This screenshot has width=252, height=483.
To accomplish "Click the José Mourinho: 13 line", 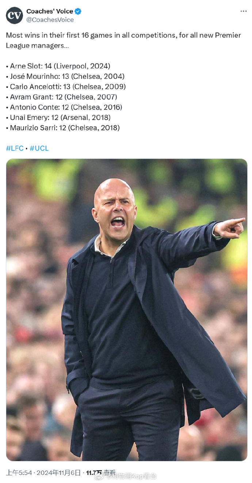I will tap(65, 77).
